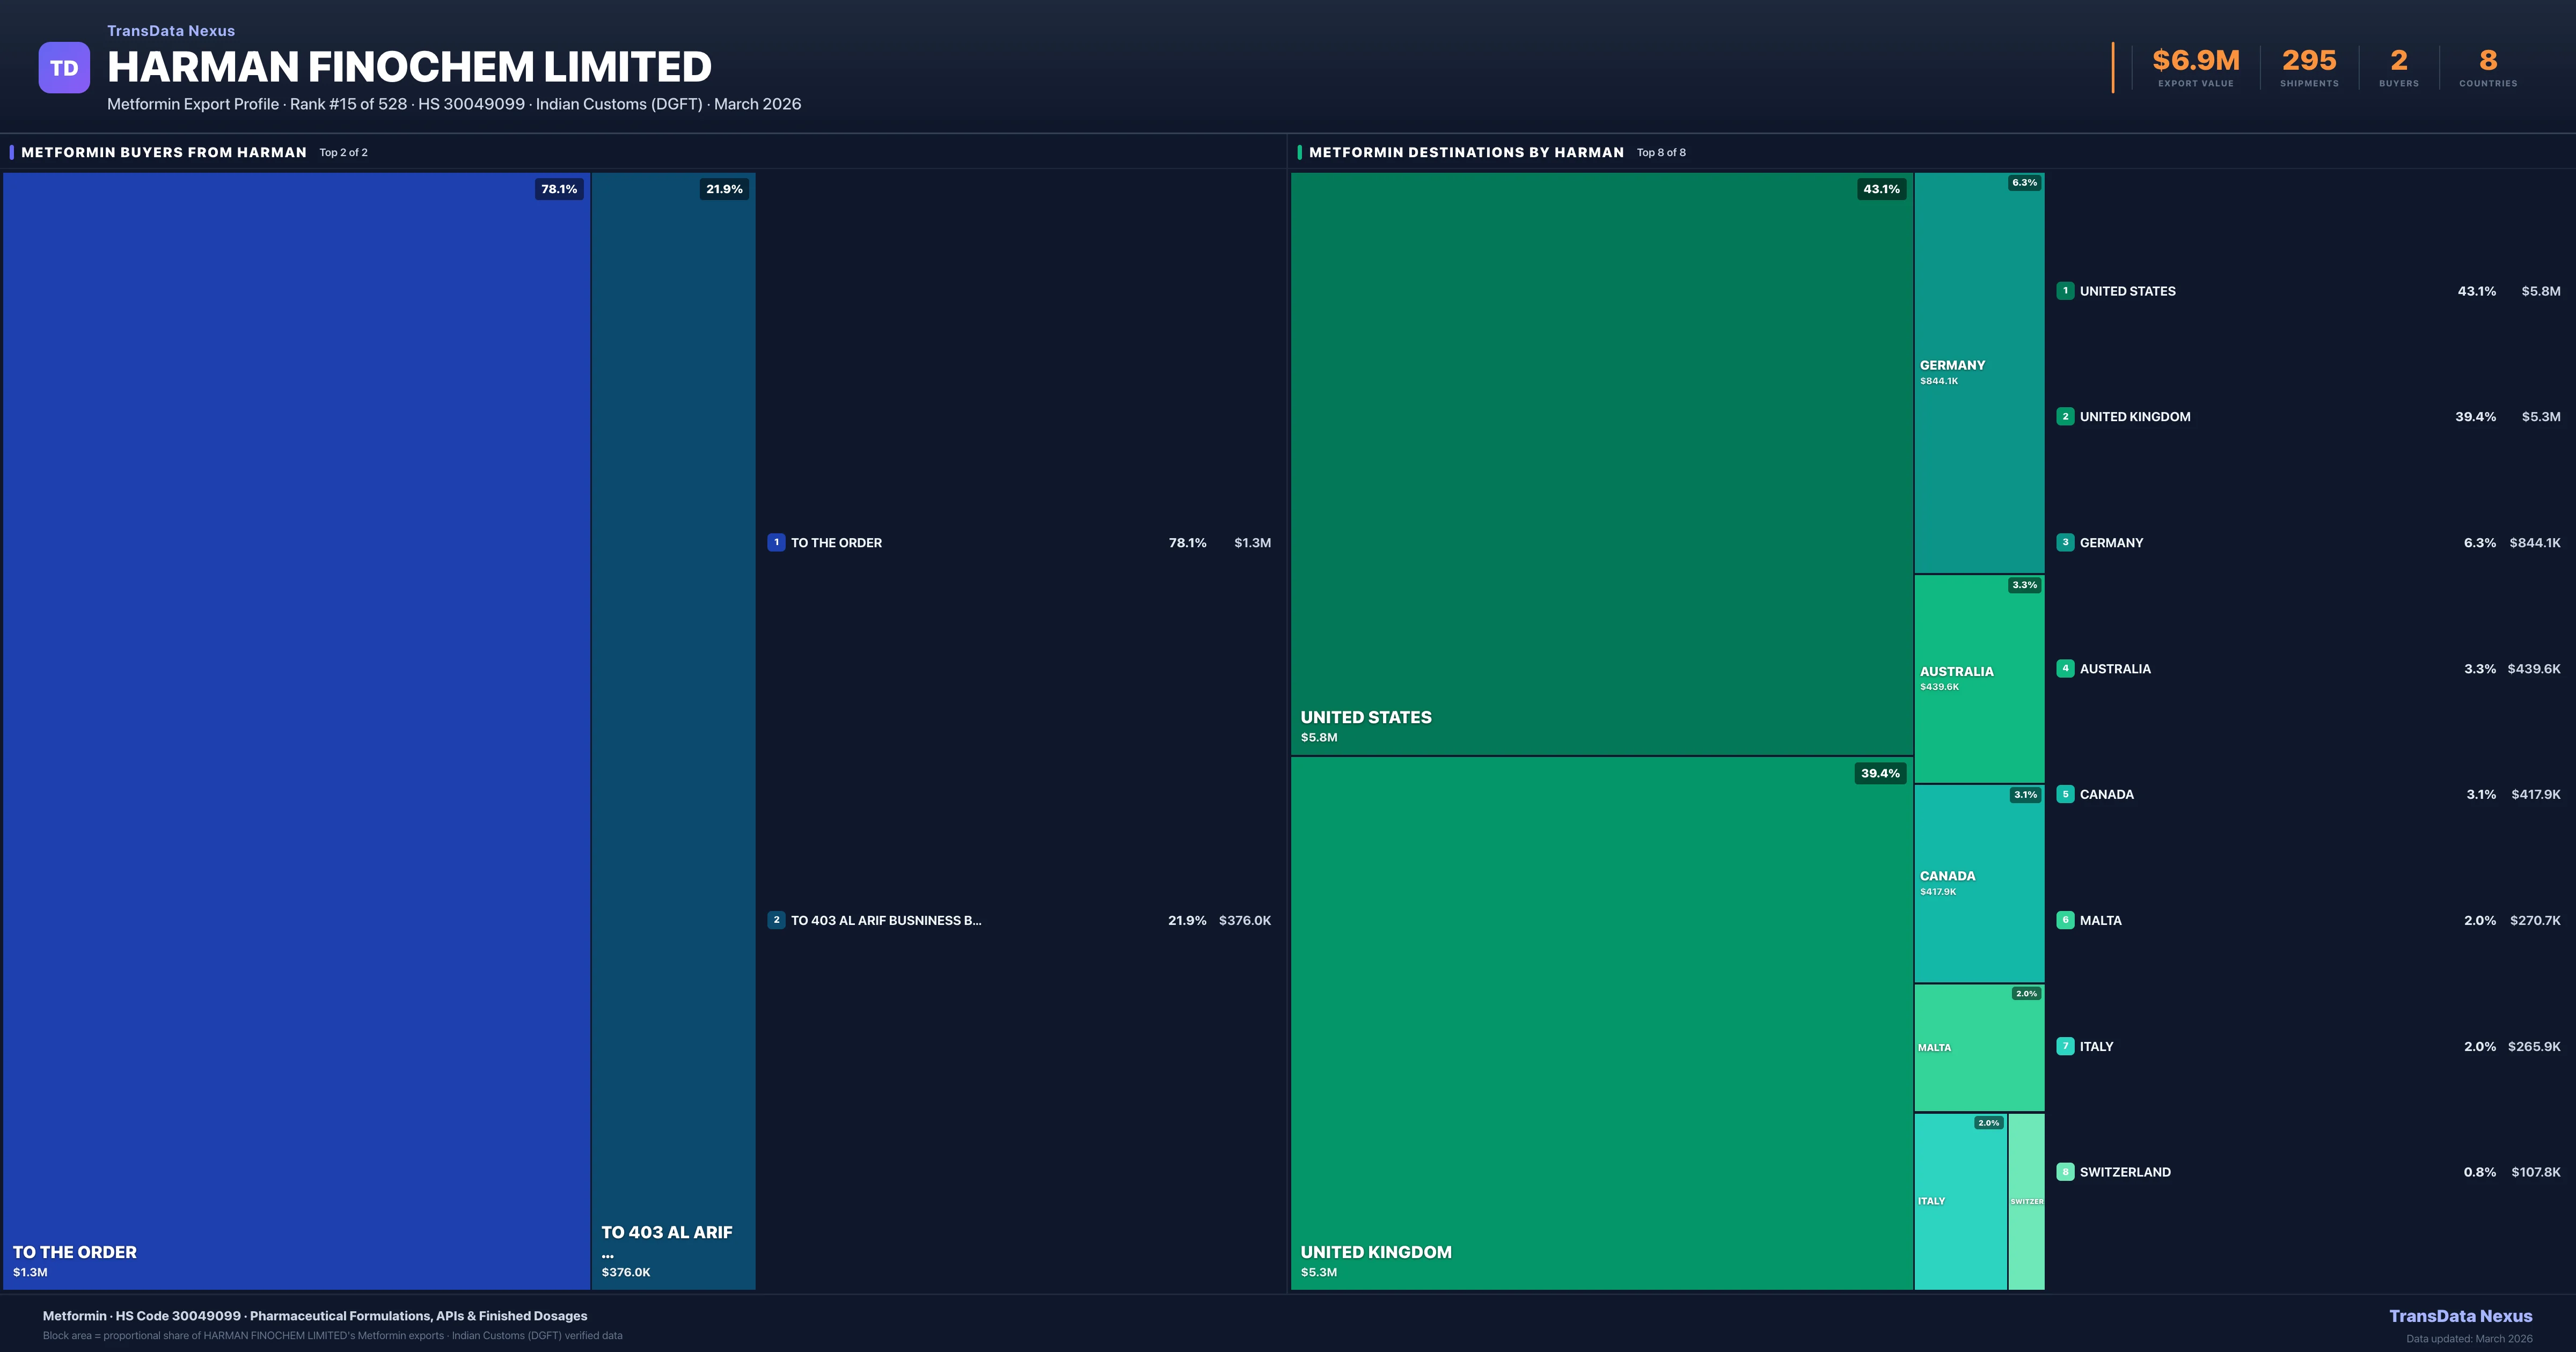Click the Metformin Destinations By Harman heading
2576x1352 pixels.
[1466, 152]
